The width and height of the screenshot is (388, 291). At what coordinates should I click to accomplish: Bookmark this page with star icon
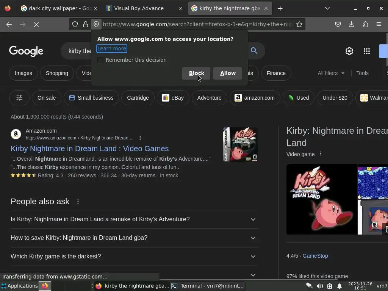pos(299,24)
